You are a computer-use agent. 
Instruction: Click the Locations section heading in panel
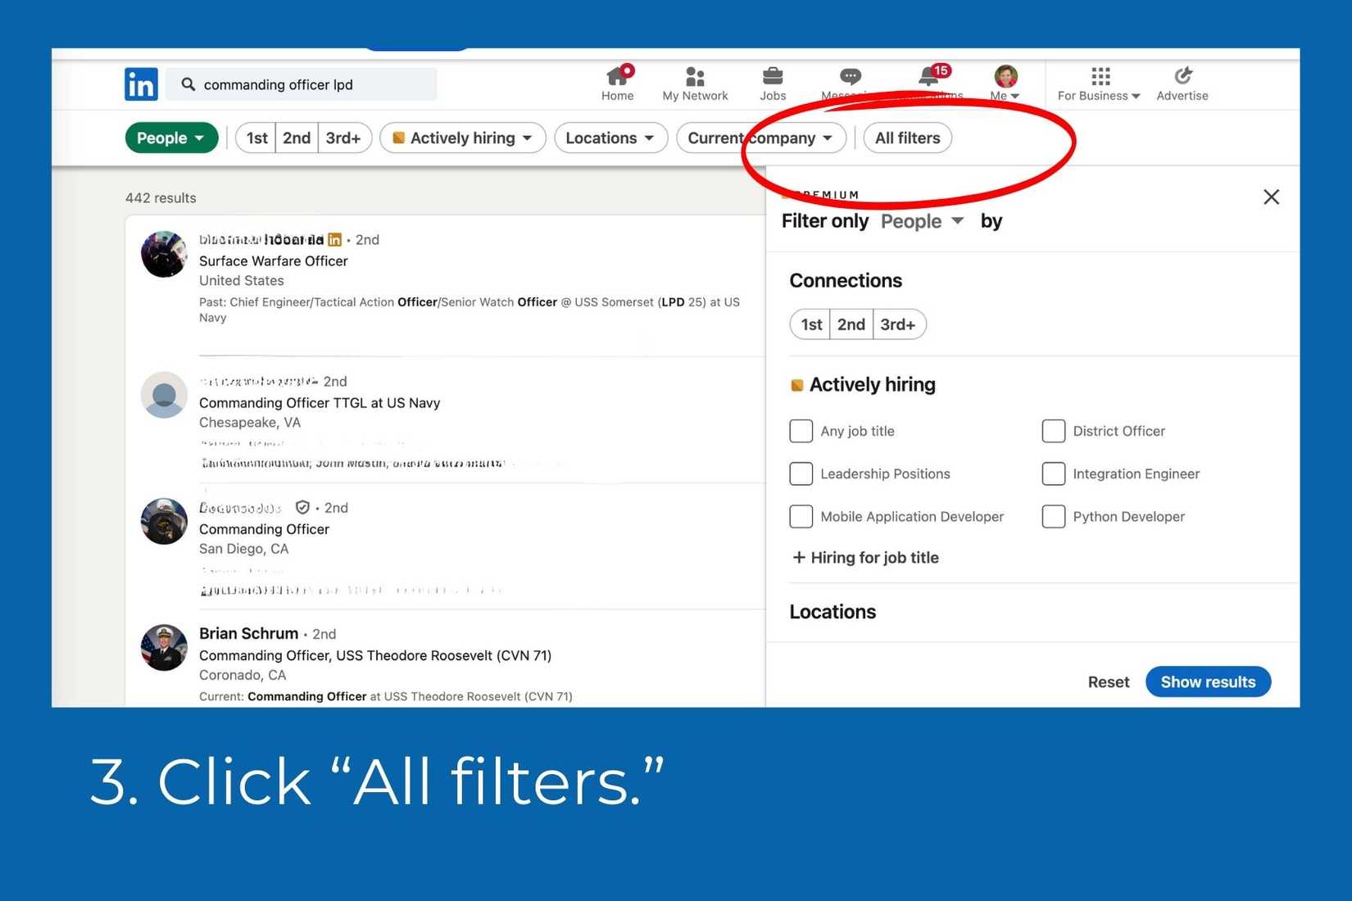click(833, 612)
